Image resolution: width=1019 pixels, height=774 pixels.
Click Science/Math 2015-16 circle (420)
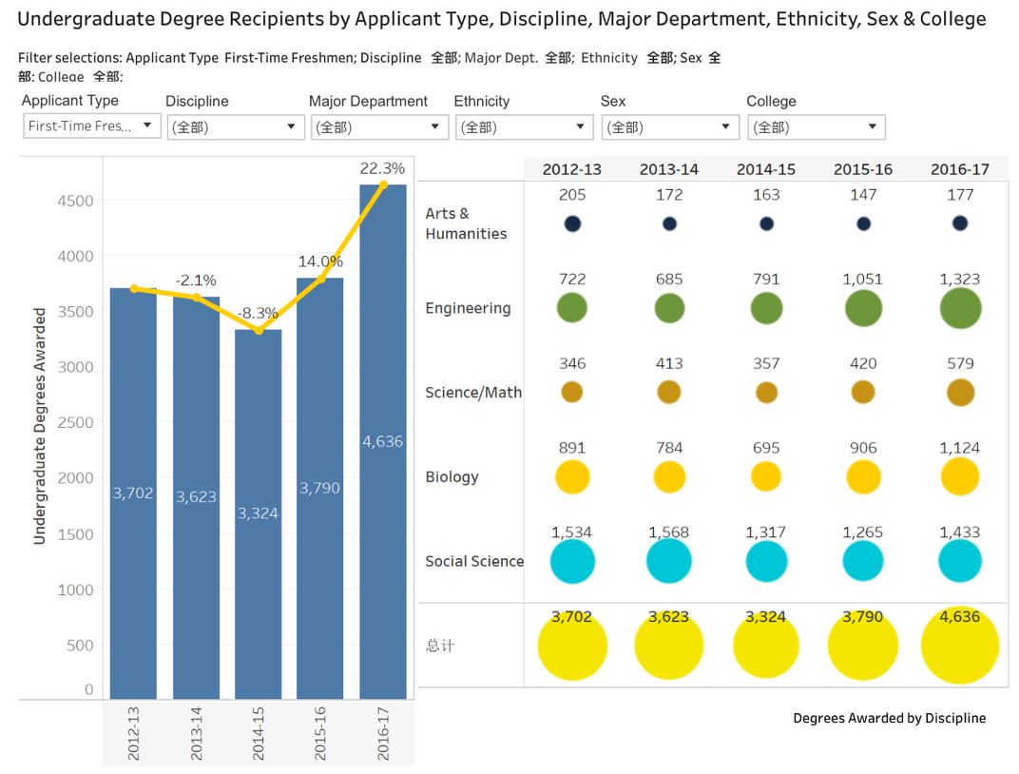(x=863, y=393)
